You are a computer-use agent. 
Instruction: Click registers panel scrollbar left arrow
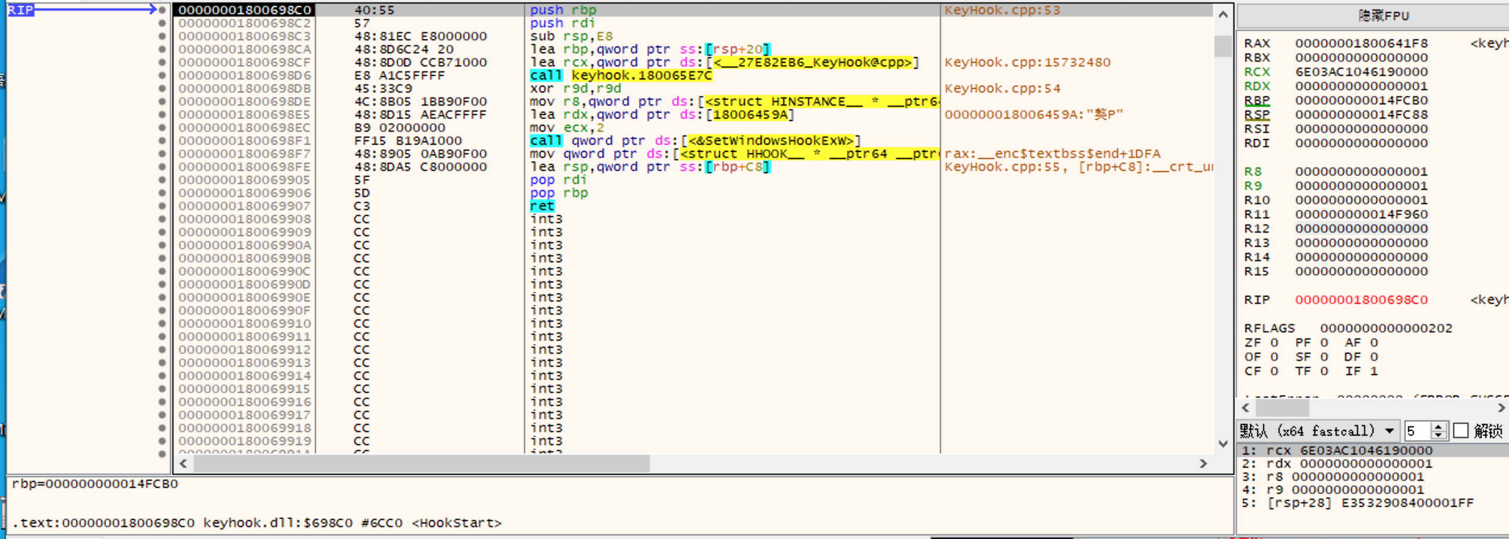click(x=1246, y=408)
